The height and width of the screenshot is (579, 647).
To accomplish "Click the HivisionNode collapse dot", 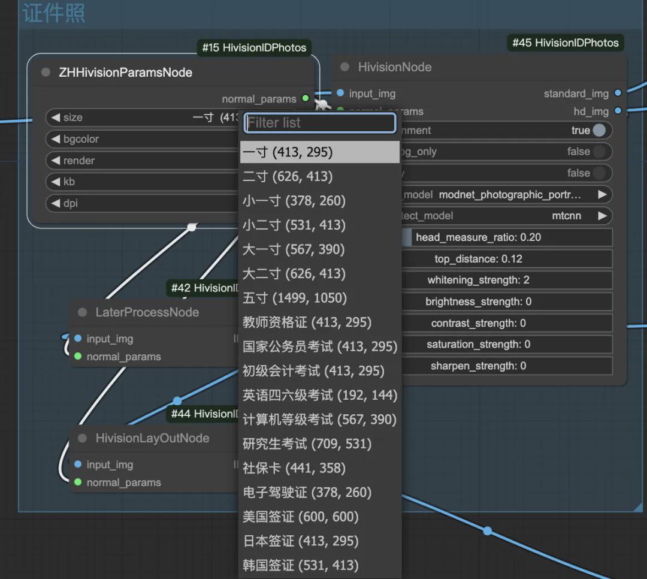I will click(x=345, y=67).
